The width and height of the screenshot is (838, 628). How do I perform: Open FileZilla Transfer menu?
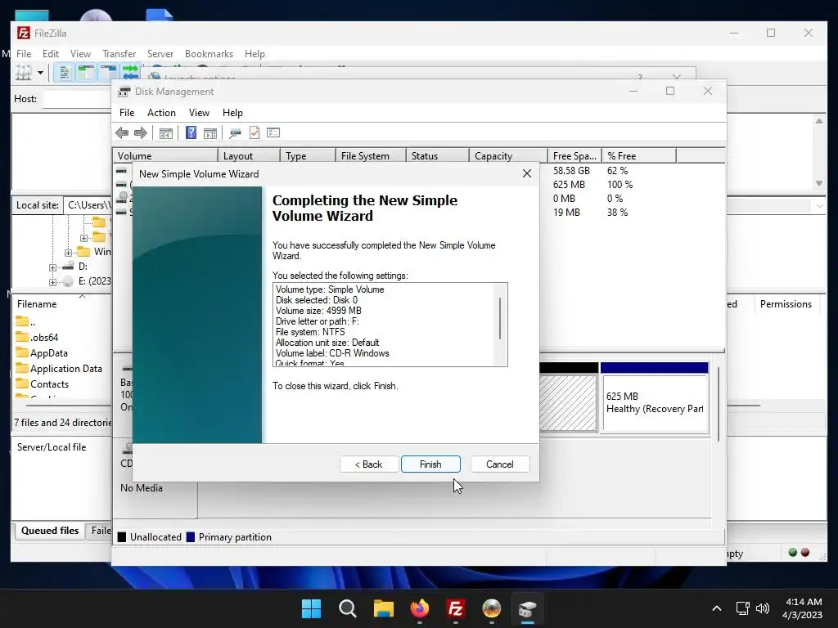(x=119, y=54)
